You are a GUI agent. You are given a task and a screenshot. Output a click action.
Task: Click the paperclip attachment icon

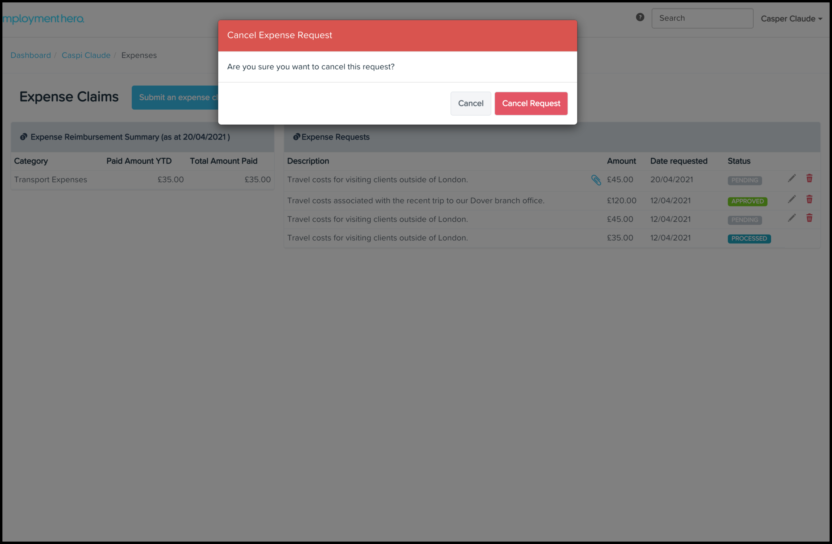point(596,180)
